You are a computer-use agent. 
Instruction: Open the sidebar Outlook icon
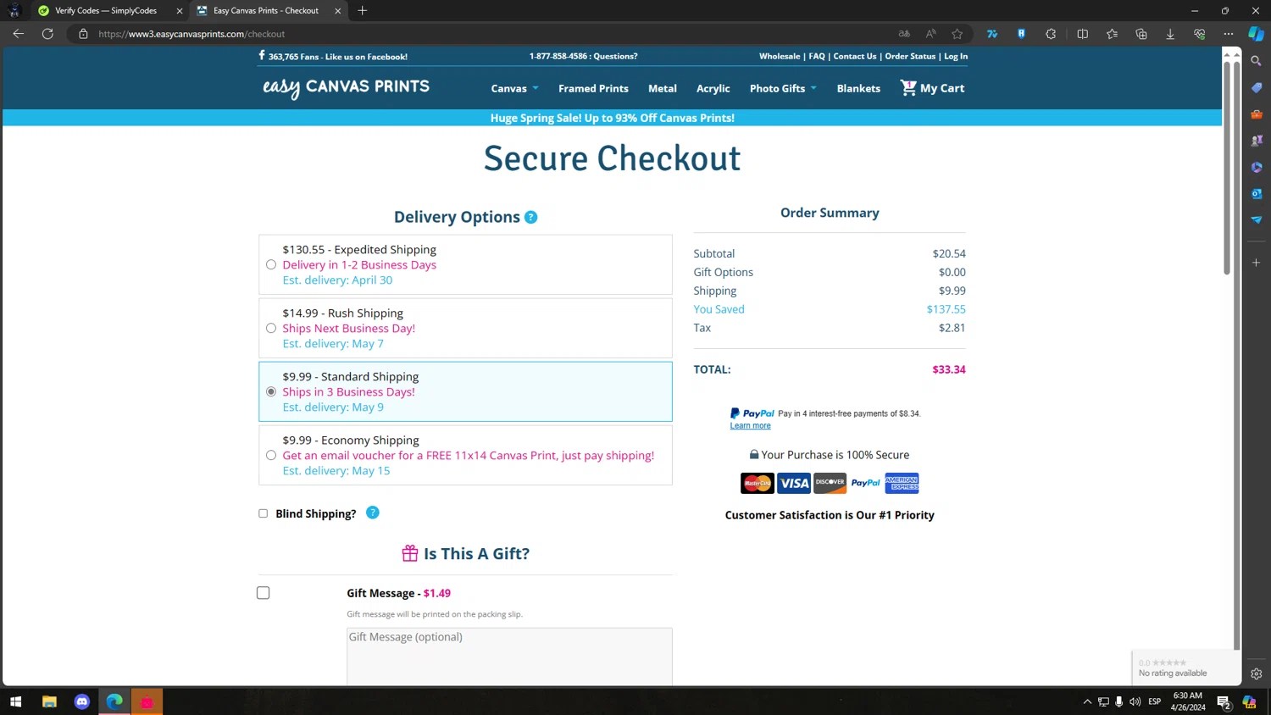coord(1257,193)
